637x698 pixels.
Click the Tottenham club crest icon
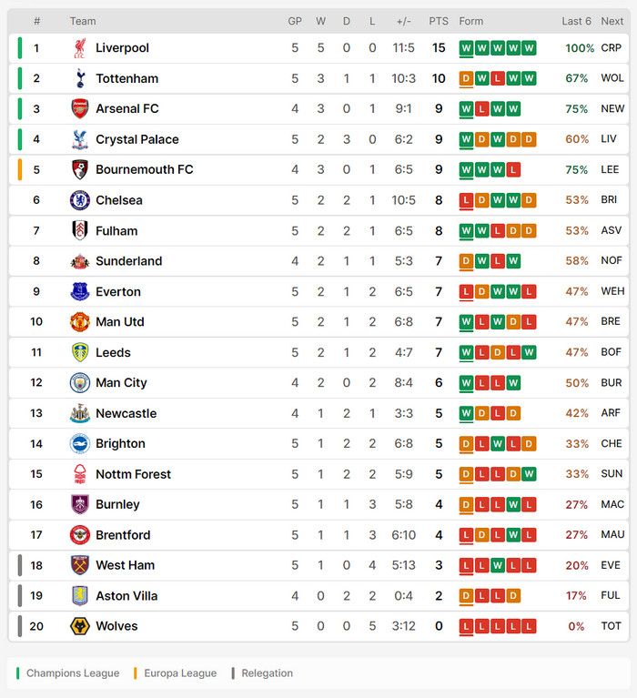(80, 78)
